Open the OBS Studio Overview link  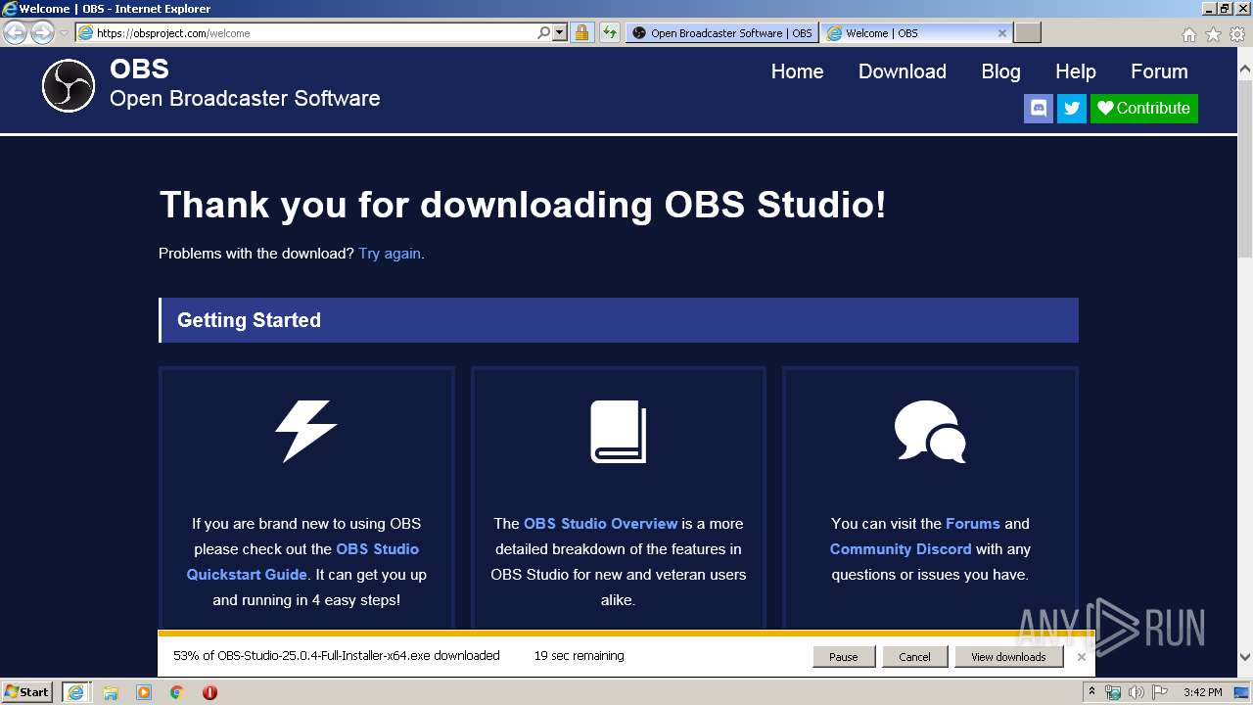point(601,524)
